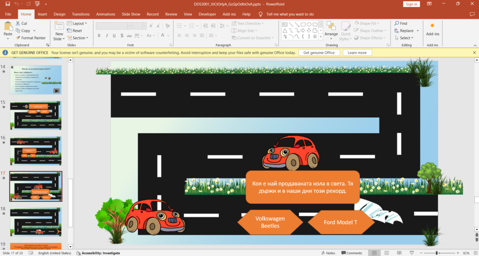Click the Find magnifier icon

click(397, 23)
